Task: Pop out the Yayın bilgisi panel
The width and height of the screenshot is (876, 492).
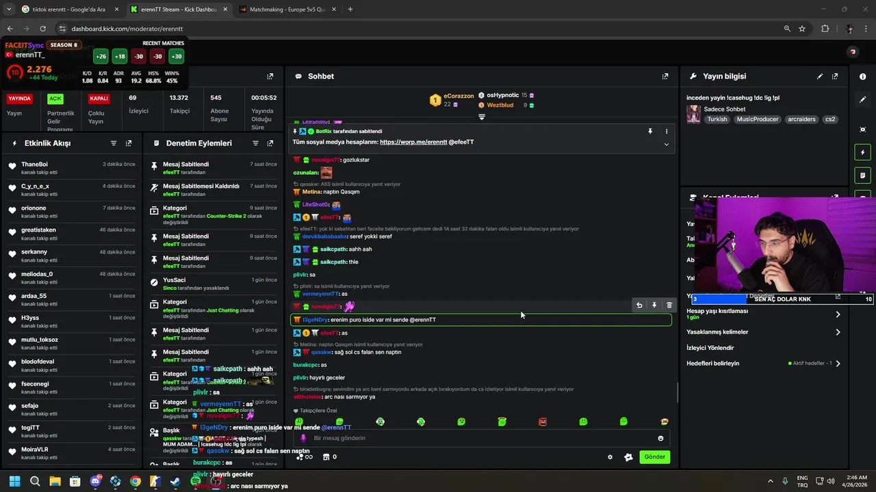Action: [835, 77]
